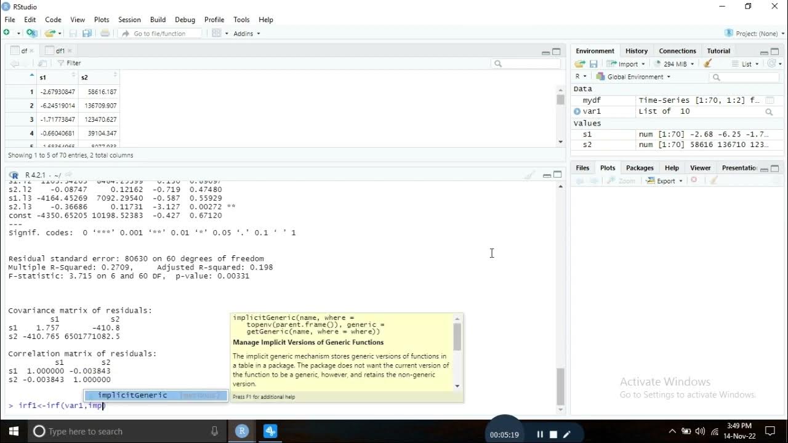Click the Remove current plot red X icon
Image resolution: width=788 pixels, height=443 pixels.
694,180
